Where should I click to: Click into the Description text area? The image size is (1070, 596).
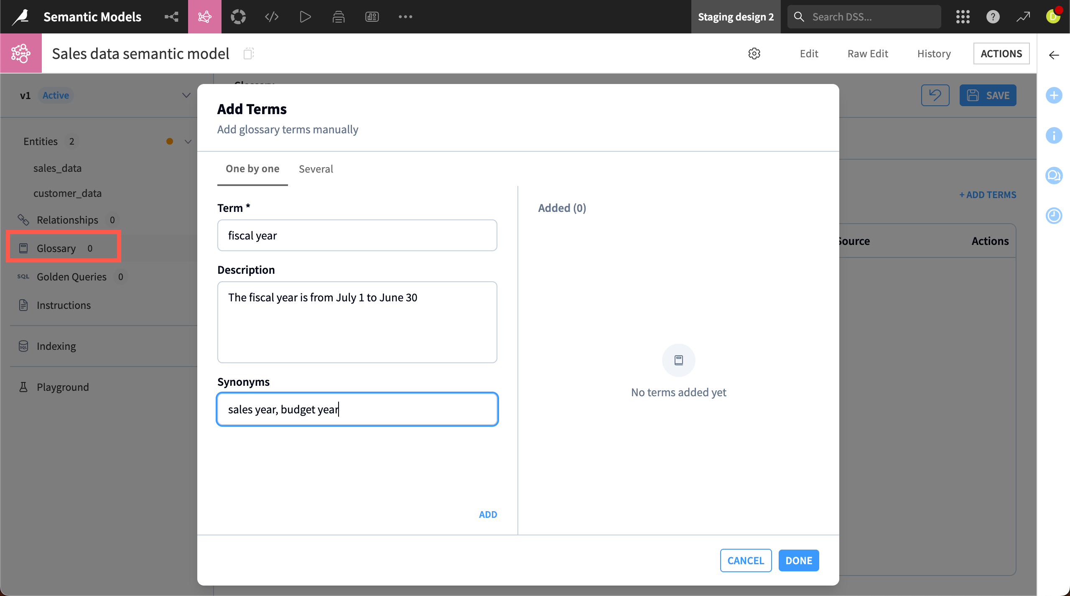pos(357,322)
